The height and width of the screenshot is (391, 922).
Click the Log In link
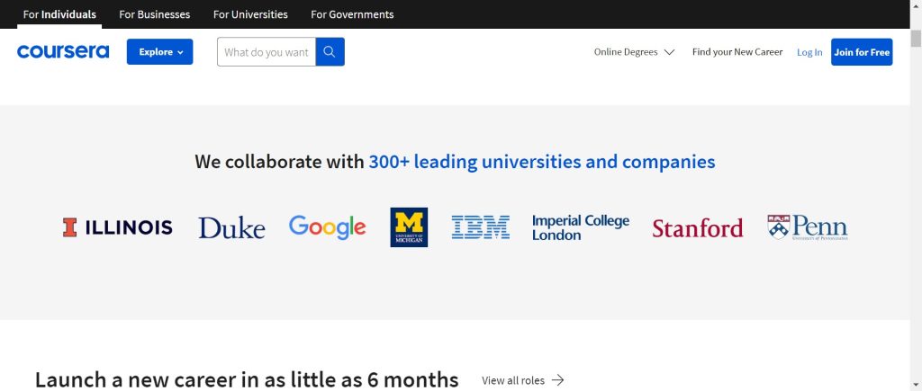809,52
